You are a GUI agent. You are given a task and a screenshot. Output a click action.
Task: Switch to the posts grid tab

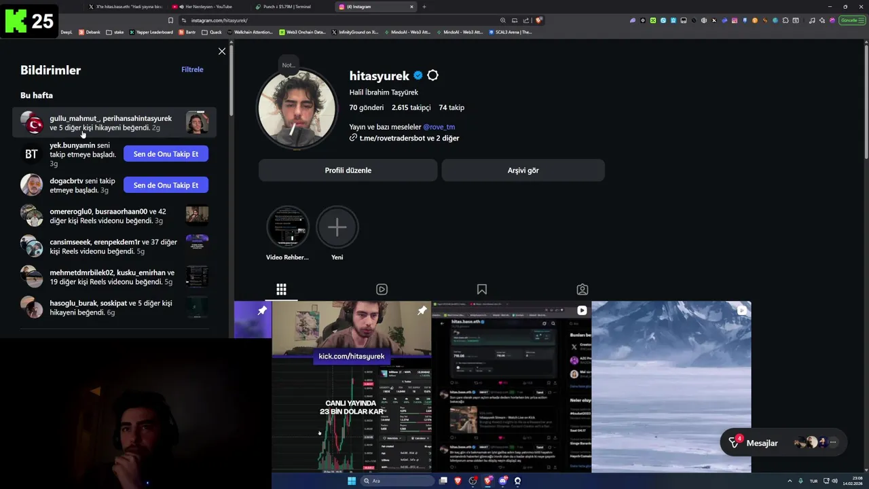click(281, 289)
